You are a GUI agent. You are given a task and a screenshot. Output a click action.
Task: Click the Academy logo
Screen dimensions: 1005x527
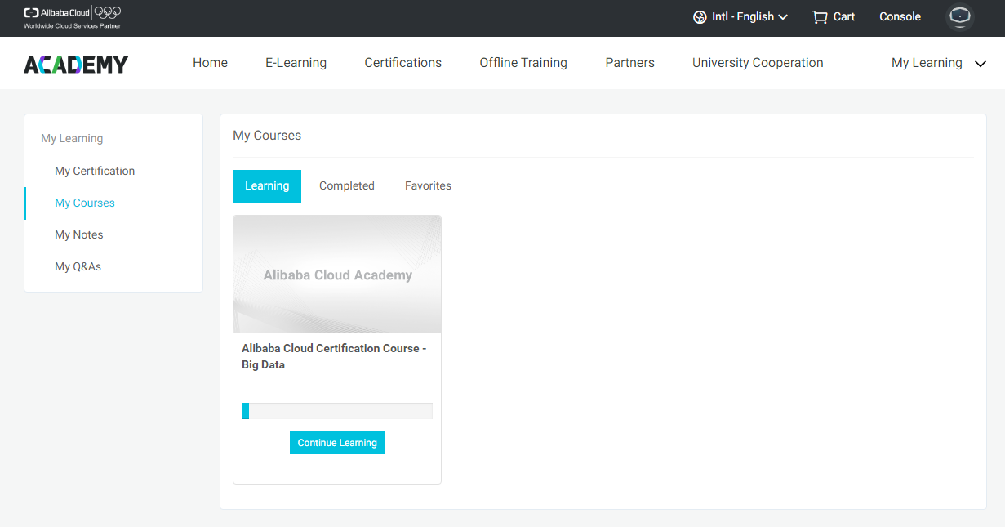click(76, 63)
